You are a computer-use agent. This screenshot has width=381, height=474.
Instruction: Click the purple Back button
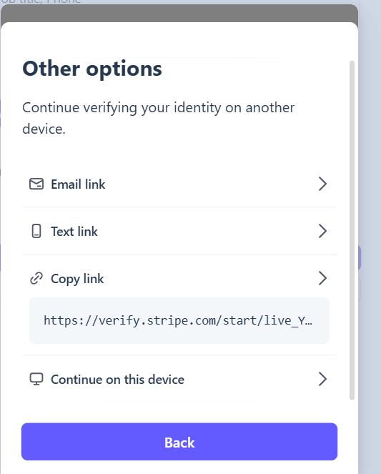179,442
